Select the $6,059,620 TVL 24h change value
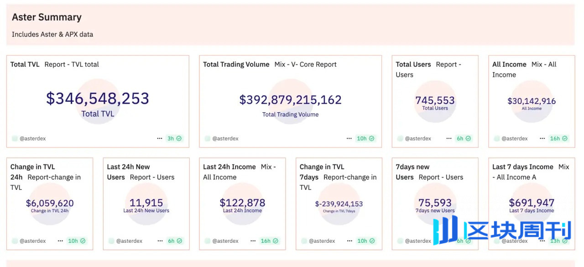This screenshot has height=267, width=584. tap(50, 203)
